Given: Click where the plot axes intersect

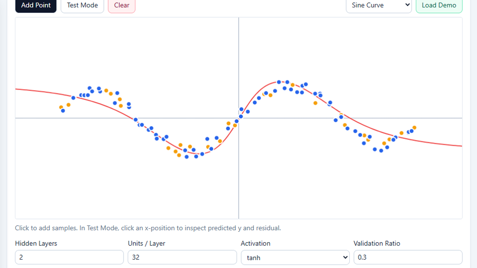Looking at the screenshot, I should pos(238,118).
